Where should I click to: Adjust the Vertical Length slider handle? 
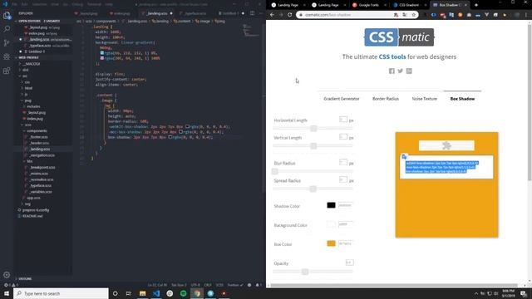pos(313,146)
